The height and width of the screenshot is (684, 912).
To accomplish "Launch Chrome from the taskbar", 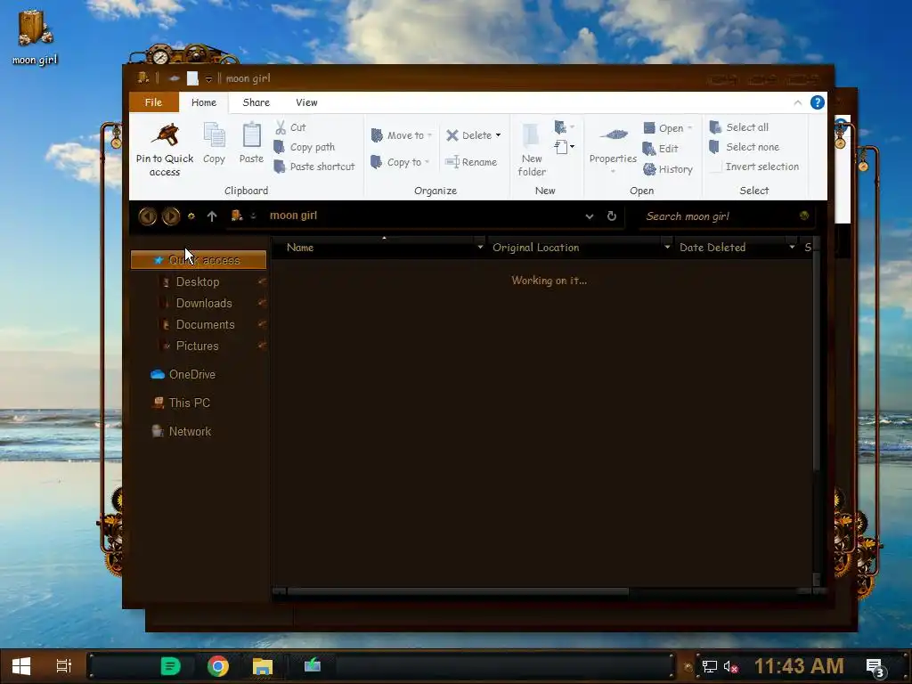I will [x=218, y=666].
